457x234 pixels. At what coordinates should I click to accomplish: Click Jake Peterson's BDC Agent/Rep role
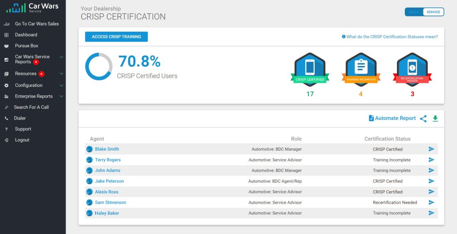pos(275,181)
